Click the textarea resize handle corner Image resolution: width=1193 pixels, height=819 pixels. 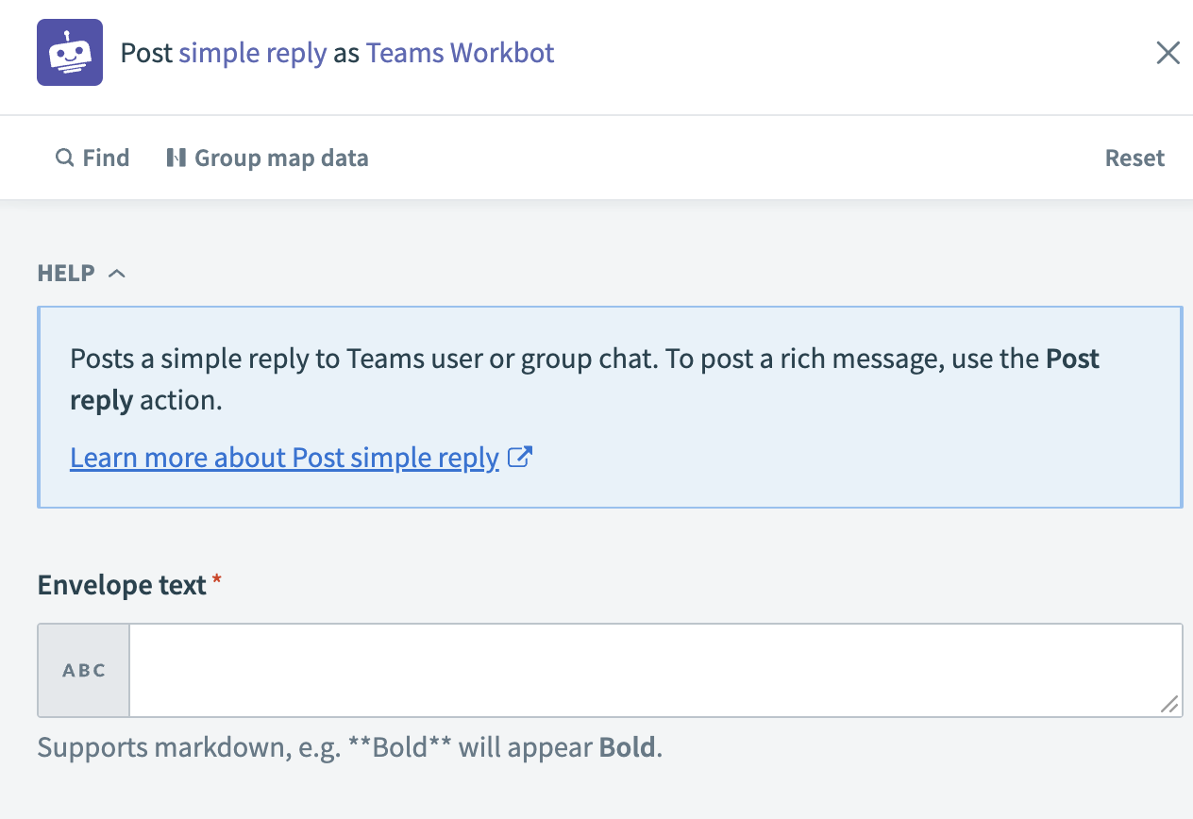click(1168, 704)
